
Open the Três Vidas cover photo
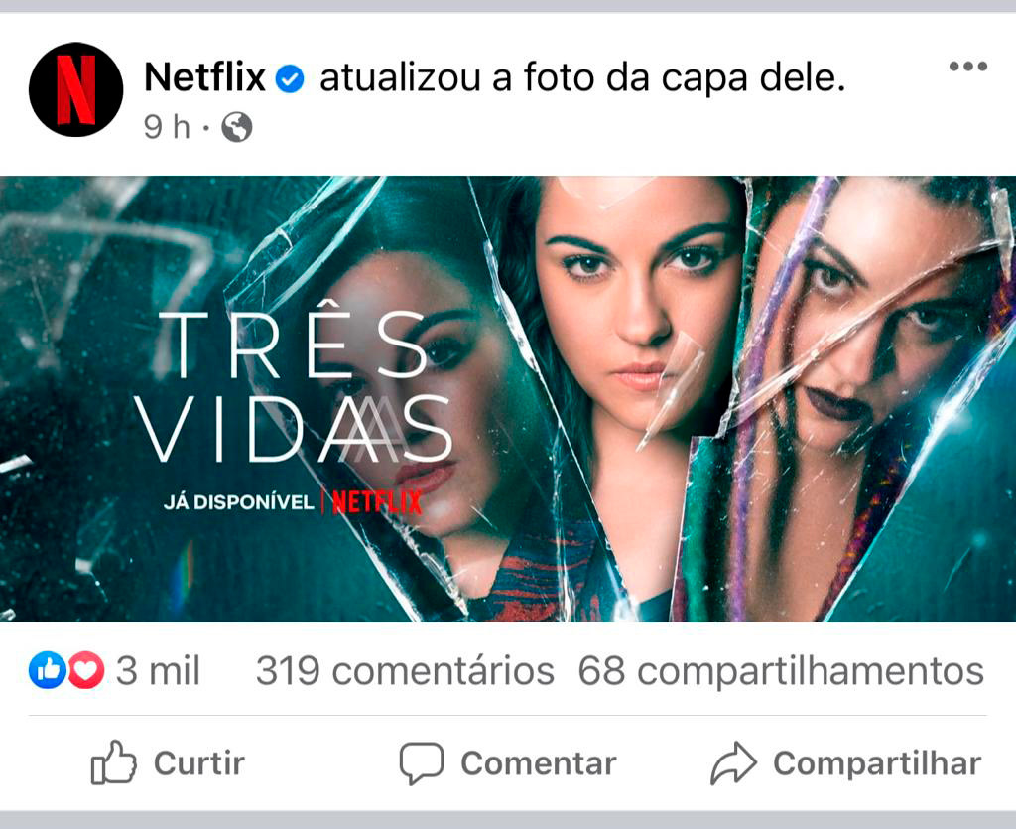[508, 399]
